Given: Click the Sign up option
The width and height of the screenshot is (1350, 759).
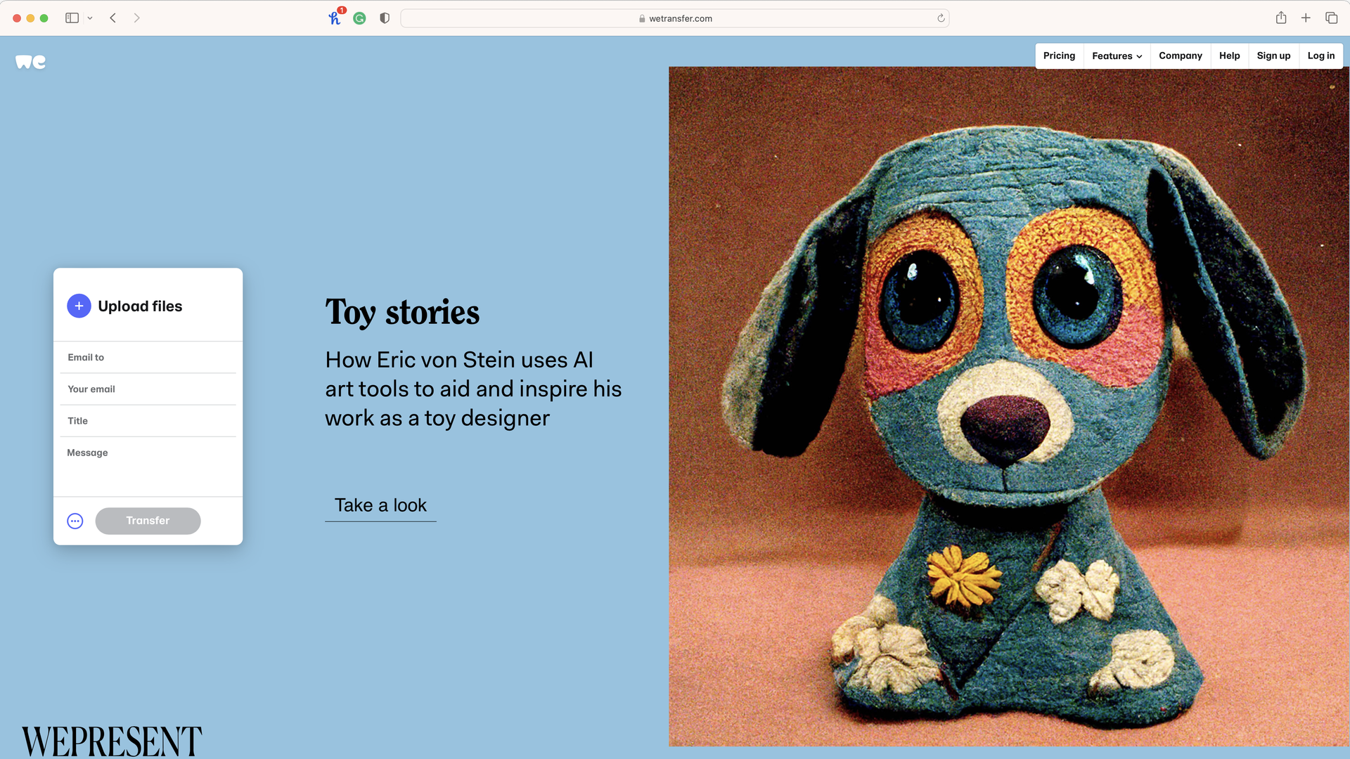Looking at the screenshot, I should click(1273, 56).
